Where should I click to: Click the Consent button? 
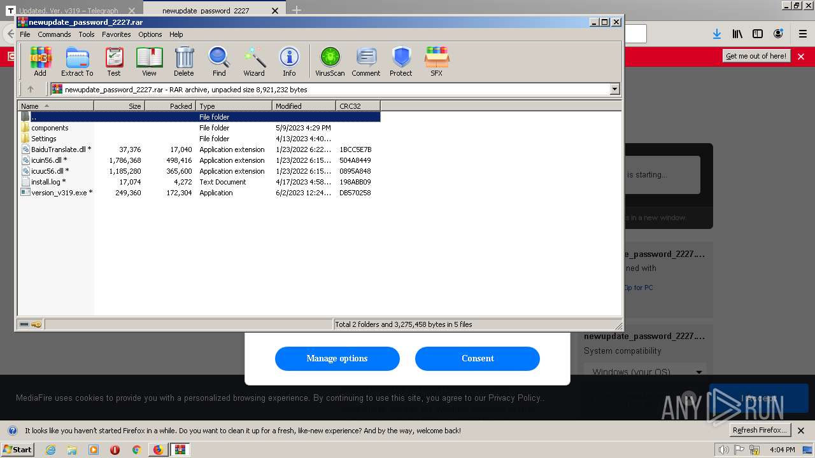478,358
